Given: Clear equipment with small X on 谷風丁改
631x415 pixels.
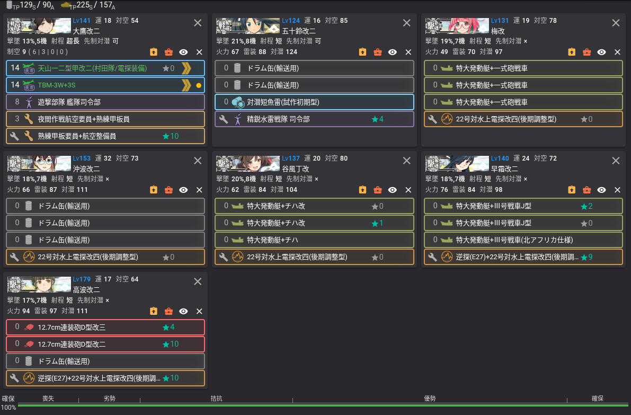Looking at the screenshot, I should click(x=408, y=190).
